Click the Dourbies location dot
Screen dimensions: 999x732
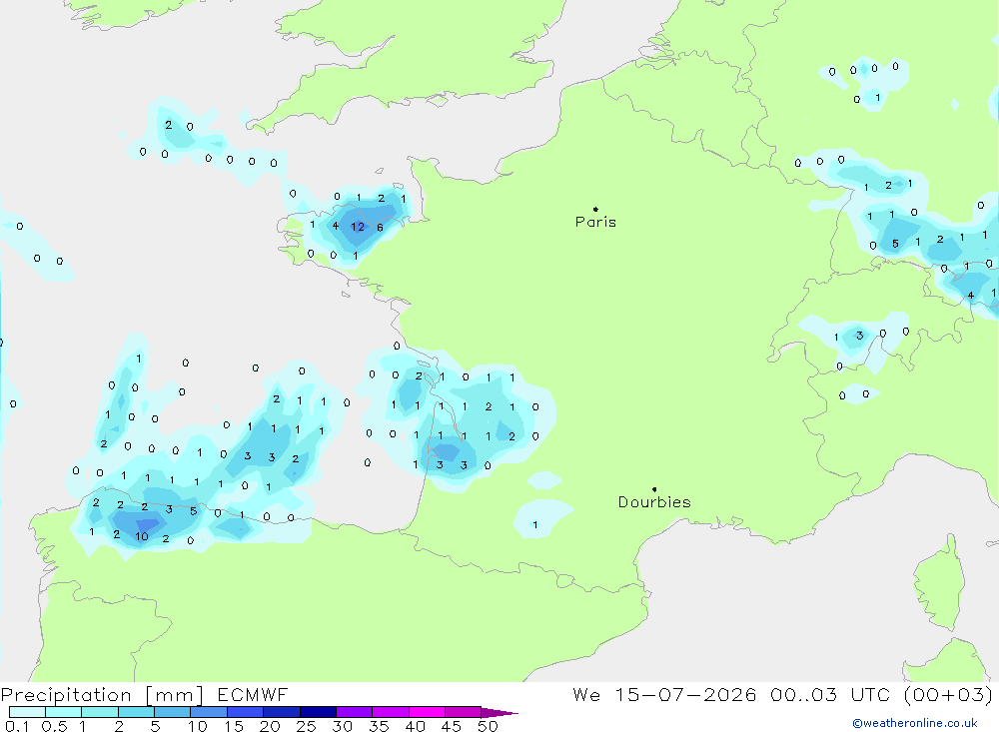coord(654,489)
